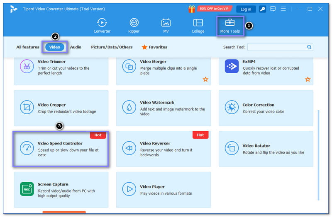The height and width of the screenshot is (217, 332).
Task: Show All features category
Action: pyautogui.click(x=28, y=47)
